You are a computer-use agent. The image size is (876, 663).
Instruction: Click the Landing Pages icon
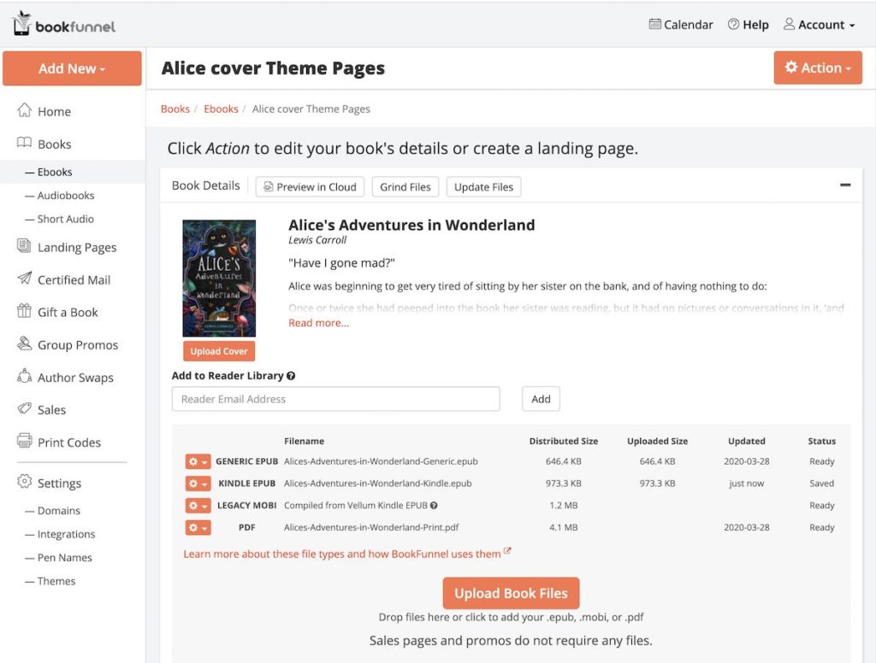(x=24, y=245)
